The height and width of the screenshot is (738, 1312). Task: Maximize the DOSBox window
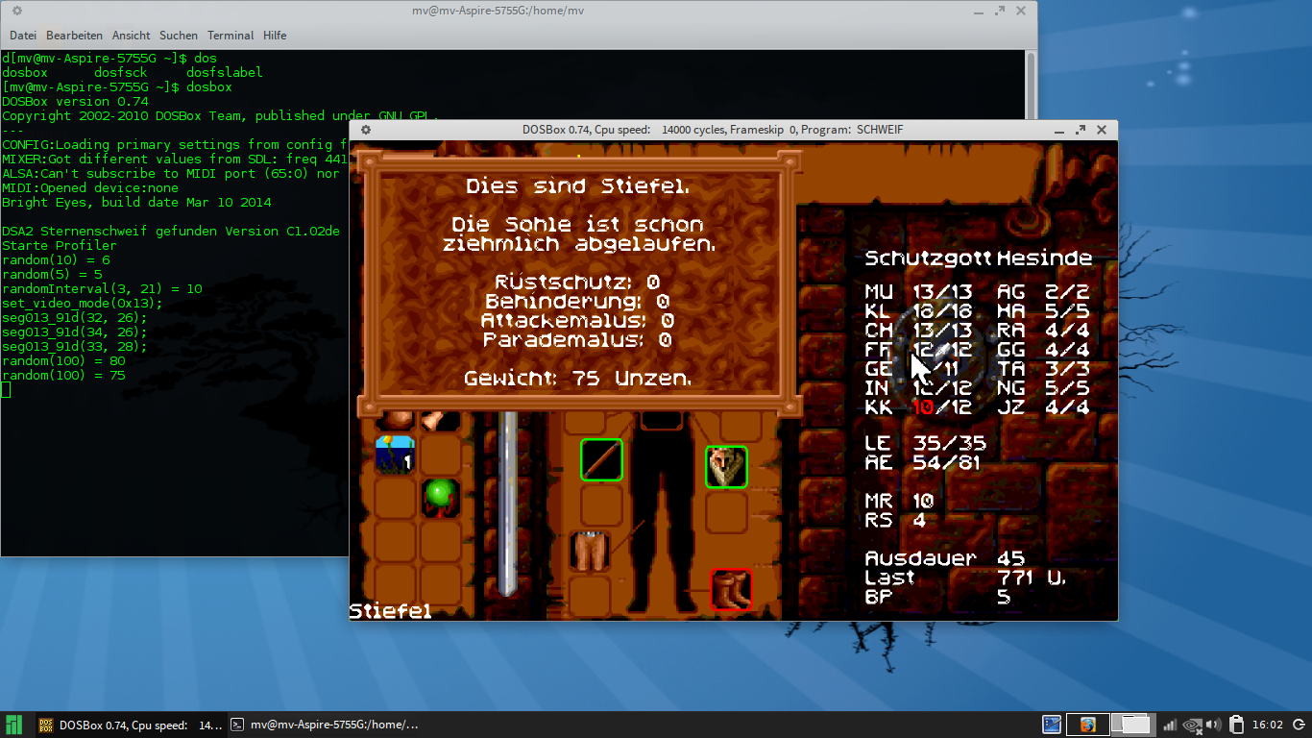1081,130
